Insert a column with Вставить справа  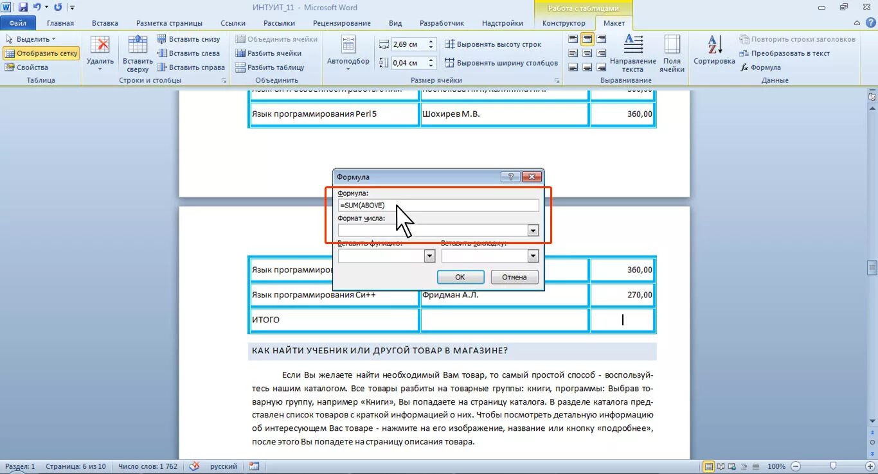point(191,67)
